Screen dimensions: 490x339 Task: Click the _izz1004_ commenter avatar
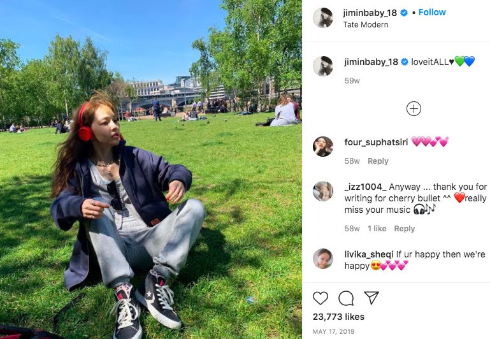[x=323, y=191]
